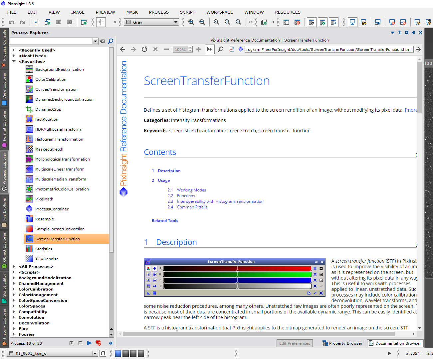Click the undo arrow in the main toolbar
The image size is (433, 359).
pyautogui.click(x=11, y=22)
